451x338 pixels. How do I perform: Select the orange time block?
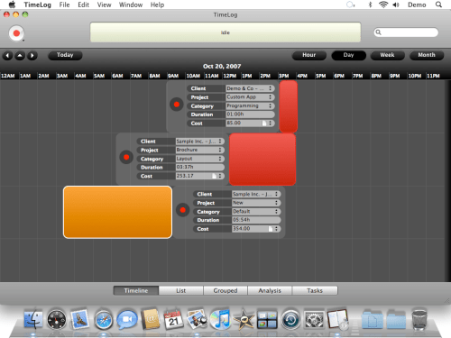tap(117, 212)
